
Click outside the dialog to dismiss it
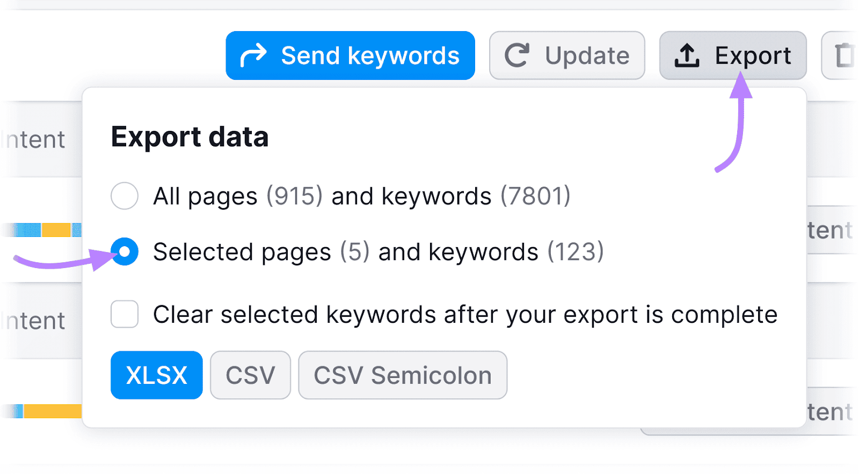pos(429,456)
